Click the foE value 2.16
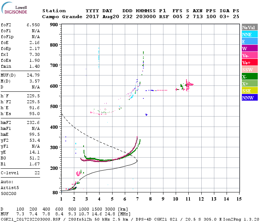This screenshot has width=260, height=222. click(x=35, y=43)
